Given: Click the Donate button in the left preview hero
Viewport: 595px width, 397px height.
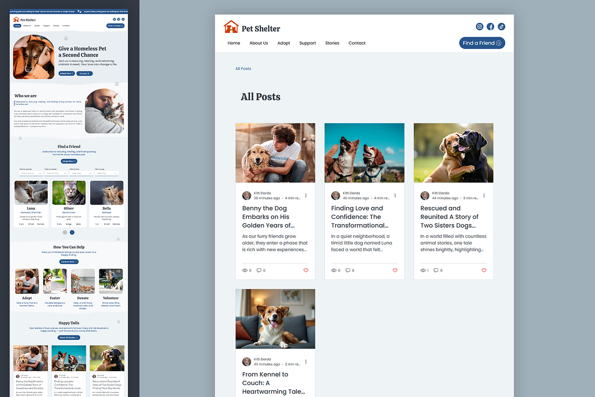Looking at the screenshot, I should coord(84,73).
